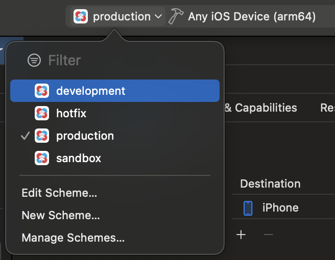Open the Any iOS Device destination selector
The width and height of the screenshot is (335, 260).
click(252, 17)
